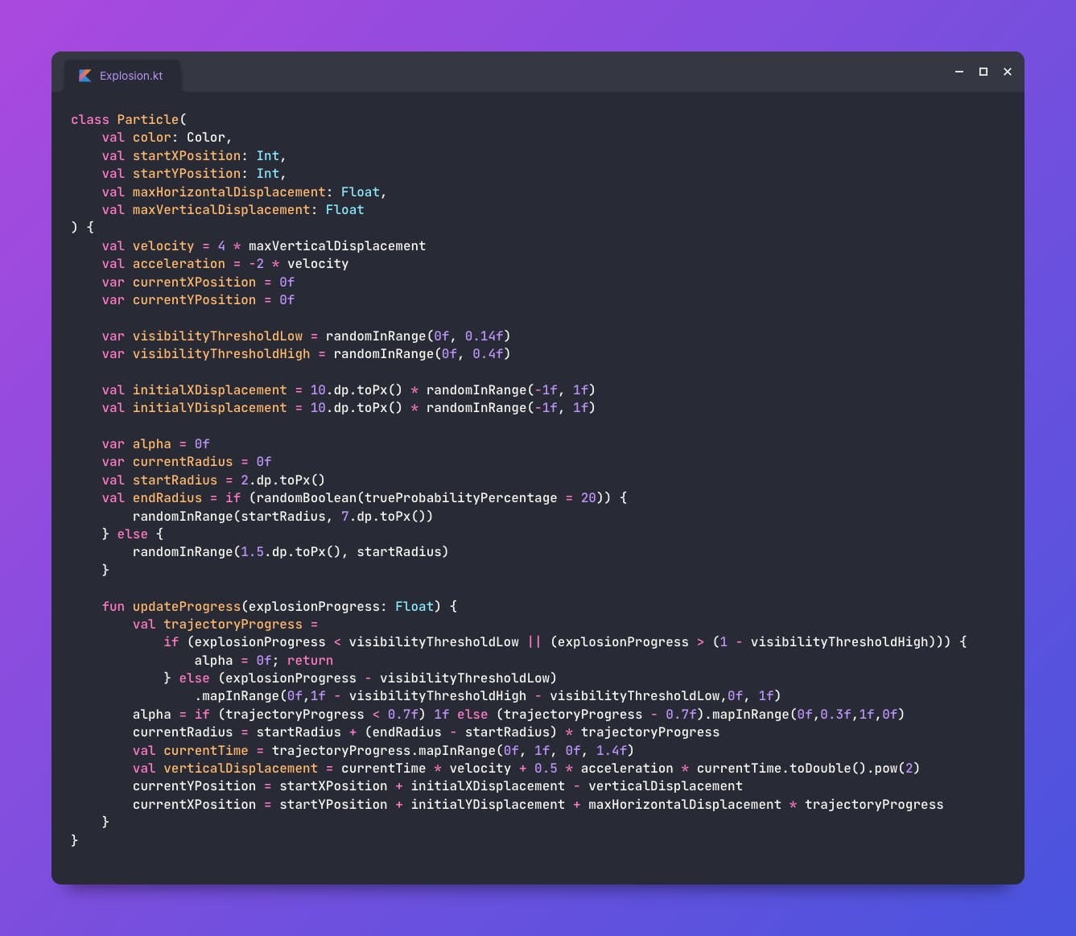Click 'explosionProgress: Float' function parameter
Screen dimensions: 1076x936
[341, 606]
